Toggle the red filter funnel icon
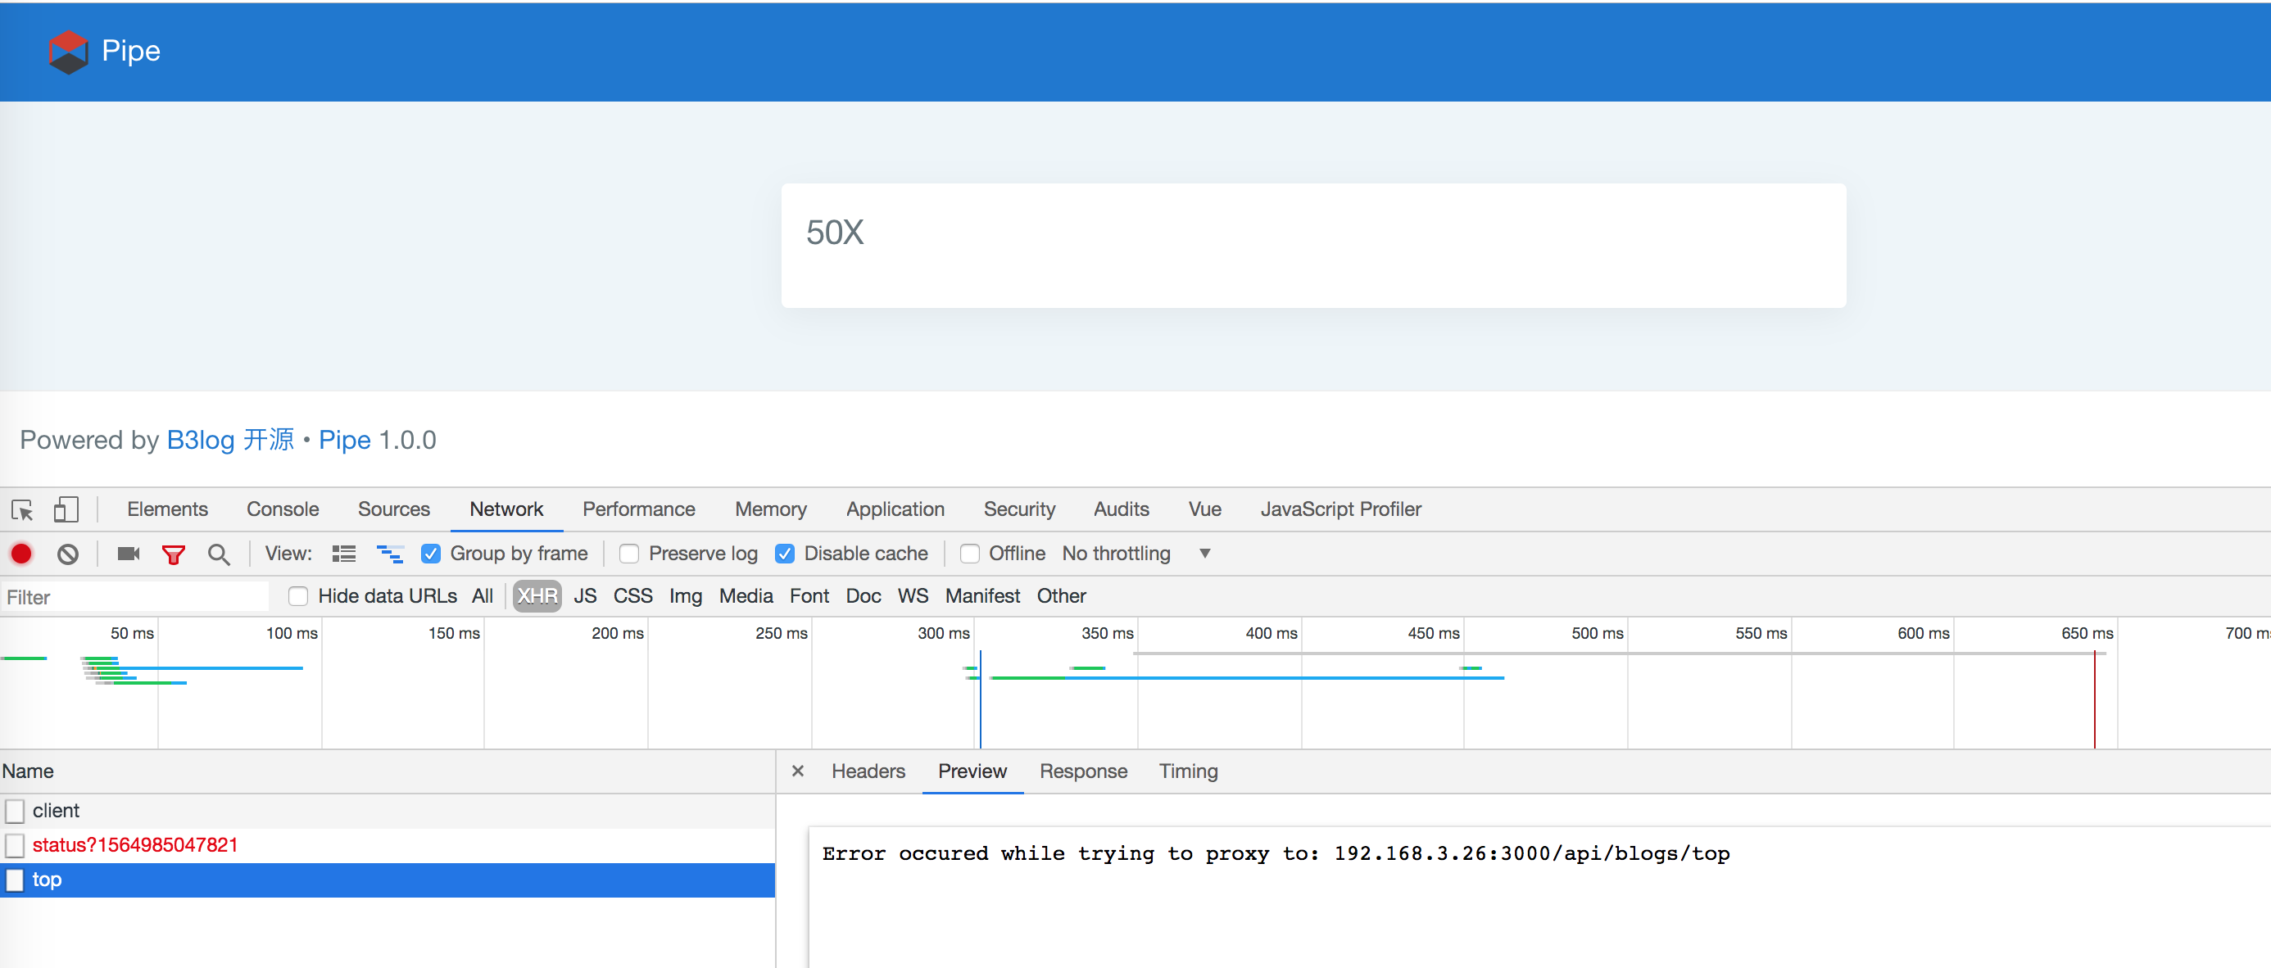The width and height of the screenshot is (2271, 968). [174, 554]
